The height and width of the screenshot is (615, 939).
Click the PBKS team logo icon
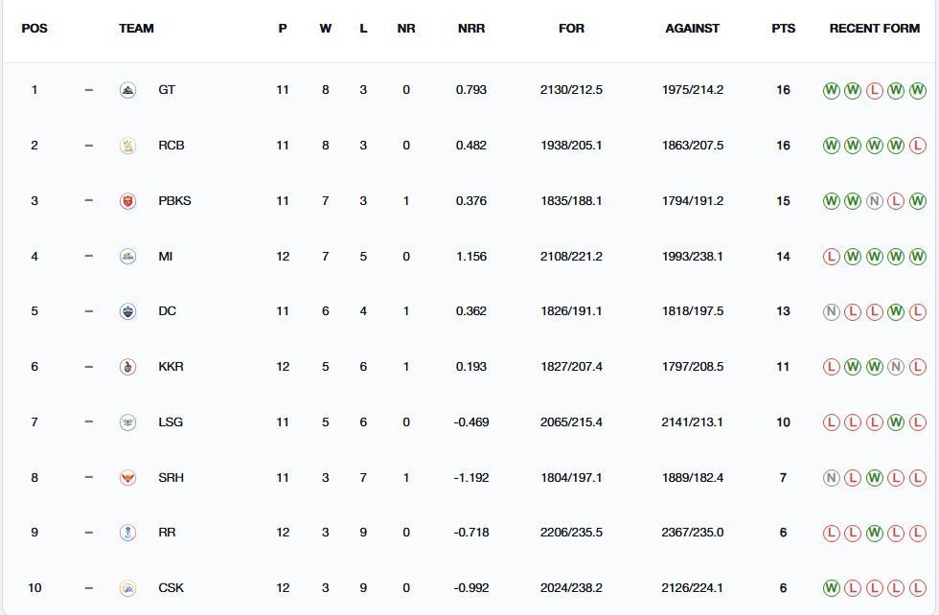point(127,201)
